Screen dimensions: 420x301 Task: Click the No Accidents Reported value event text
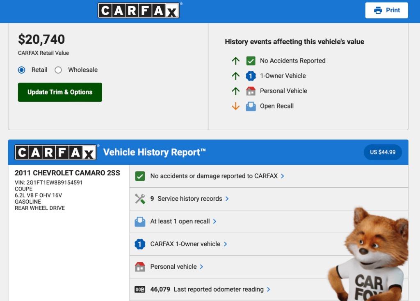click(292, 61)
